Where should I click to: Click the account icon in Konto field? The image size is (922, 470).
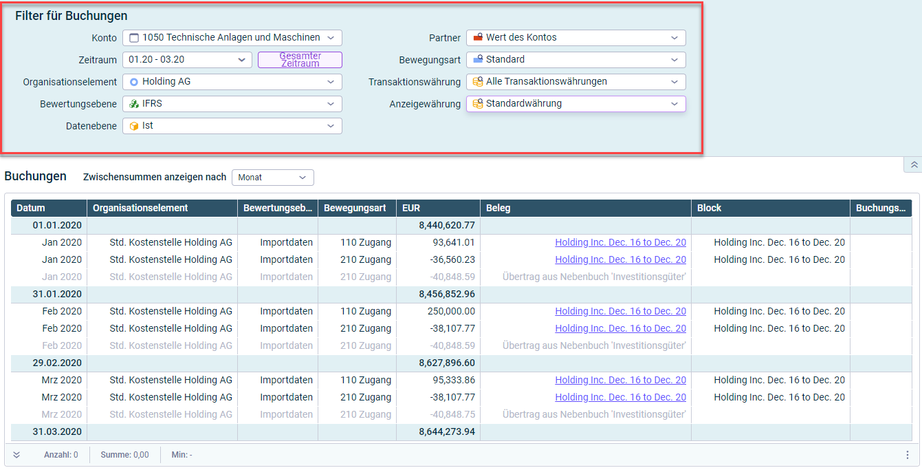(x=134, y=38)
